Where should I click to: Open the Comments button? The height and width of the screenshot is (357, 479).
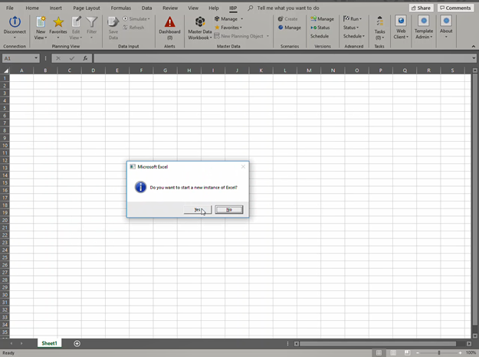click(455, 8)
